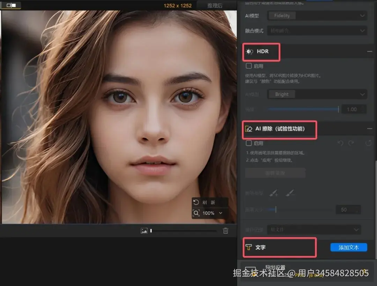Click the redo arrow in AI 擦除 section

(x=351, y=143)
